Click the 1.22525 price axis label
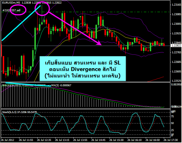Screen dimensions: 182x143 [176, 81]
